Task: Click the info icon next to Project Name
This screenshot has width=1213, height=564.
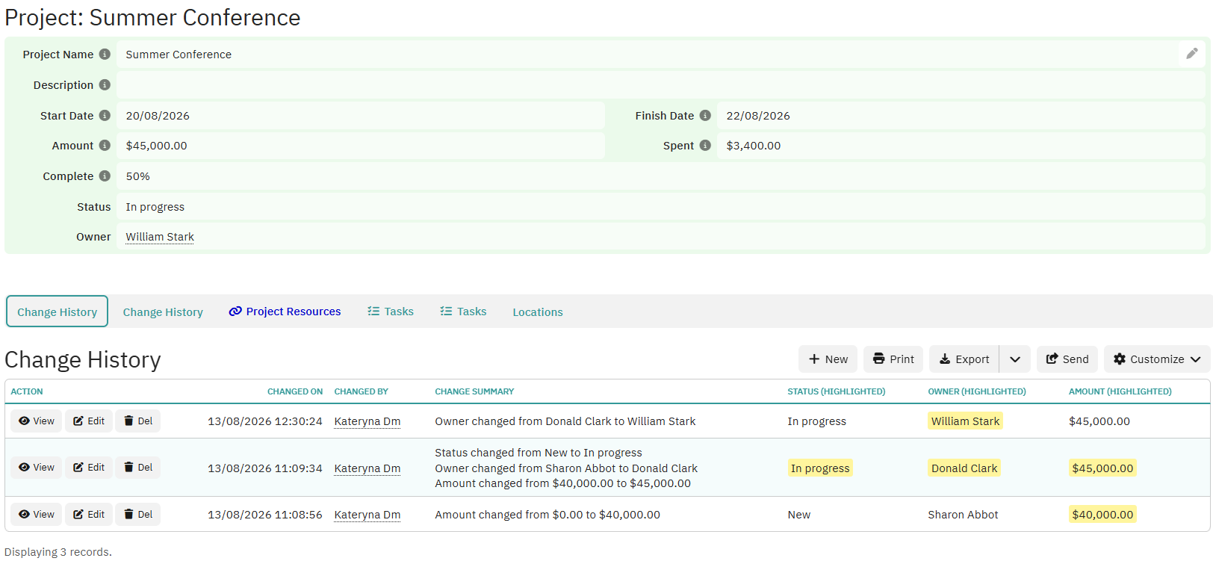Action: (x=105, y=55)
